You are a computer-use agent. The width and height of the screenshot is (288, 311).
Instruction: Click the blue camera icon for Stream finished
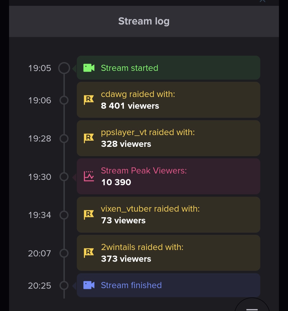click(89, 285)
